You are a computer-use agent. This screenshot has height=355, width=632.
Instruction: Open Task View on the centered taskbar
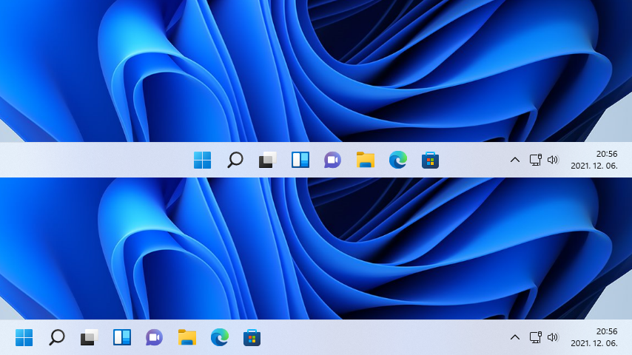(x=268, y=160)
